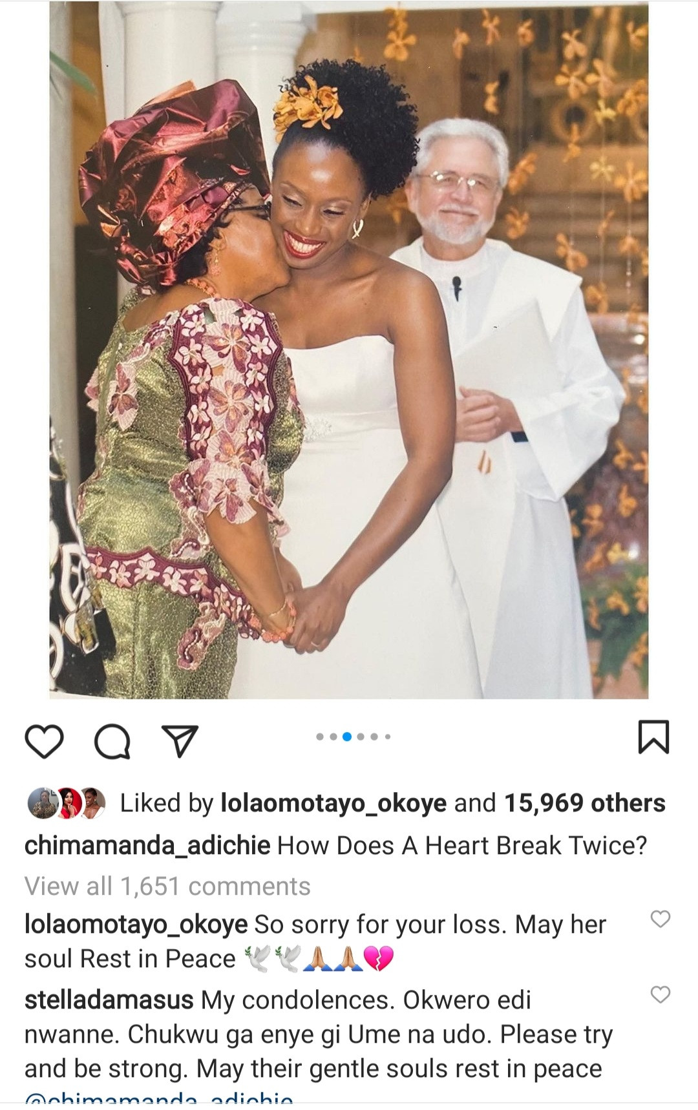Open the chimamanda_adichie profile from the caption
The height and width of the screenshot is (1110, 698).
click(x=147, y=846)
